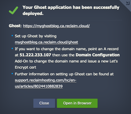Screen dimensions: 131x114
Task: Click the "Set up Ghost by visiting" text
Action: (x=36, y=36)
